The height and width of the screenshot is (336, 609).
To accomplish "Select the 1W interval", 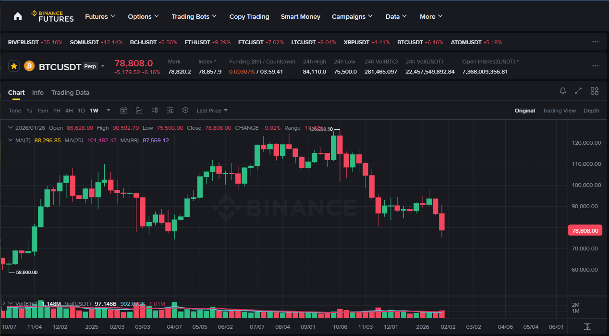I will pyautogui.click(x=94, y=111).
